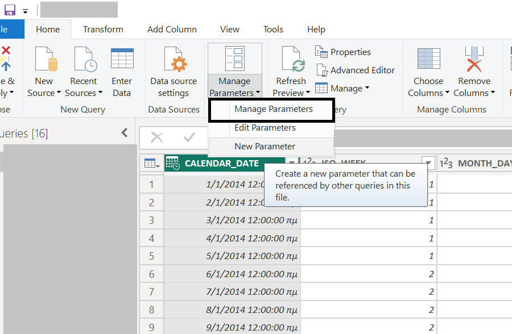
Task: Select Manage Parameters from the dropdown menu
Action: [271, 109]
